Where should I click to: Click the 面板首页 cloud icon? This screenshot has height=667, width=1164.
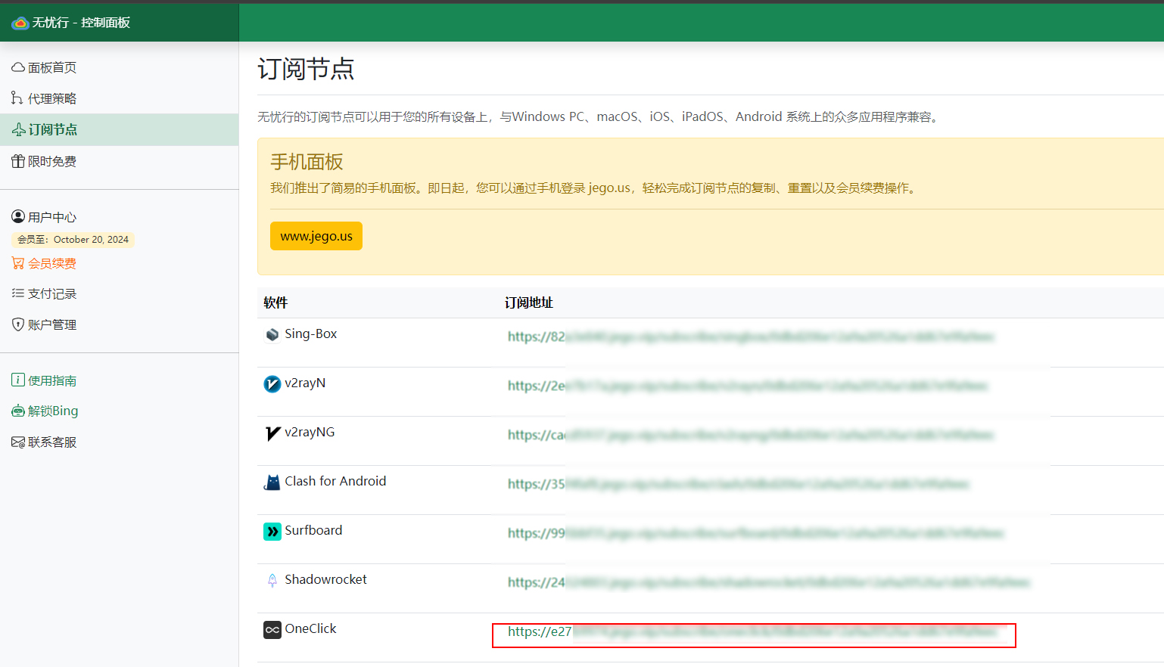pos(18,67)
